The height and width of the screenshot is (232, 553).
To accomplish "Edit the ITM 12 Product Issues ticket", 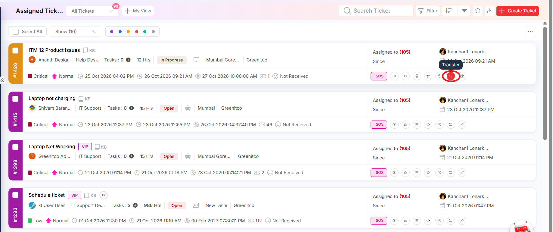I will coord(462,76).
